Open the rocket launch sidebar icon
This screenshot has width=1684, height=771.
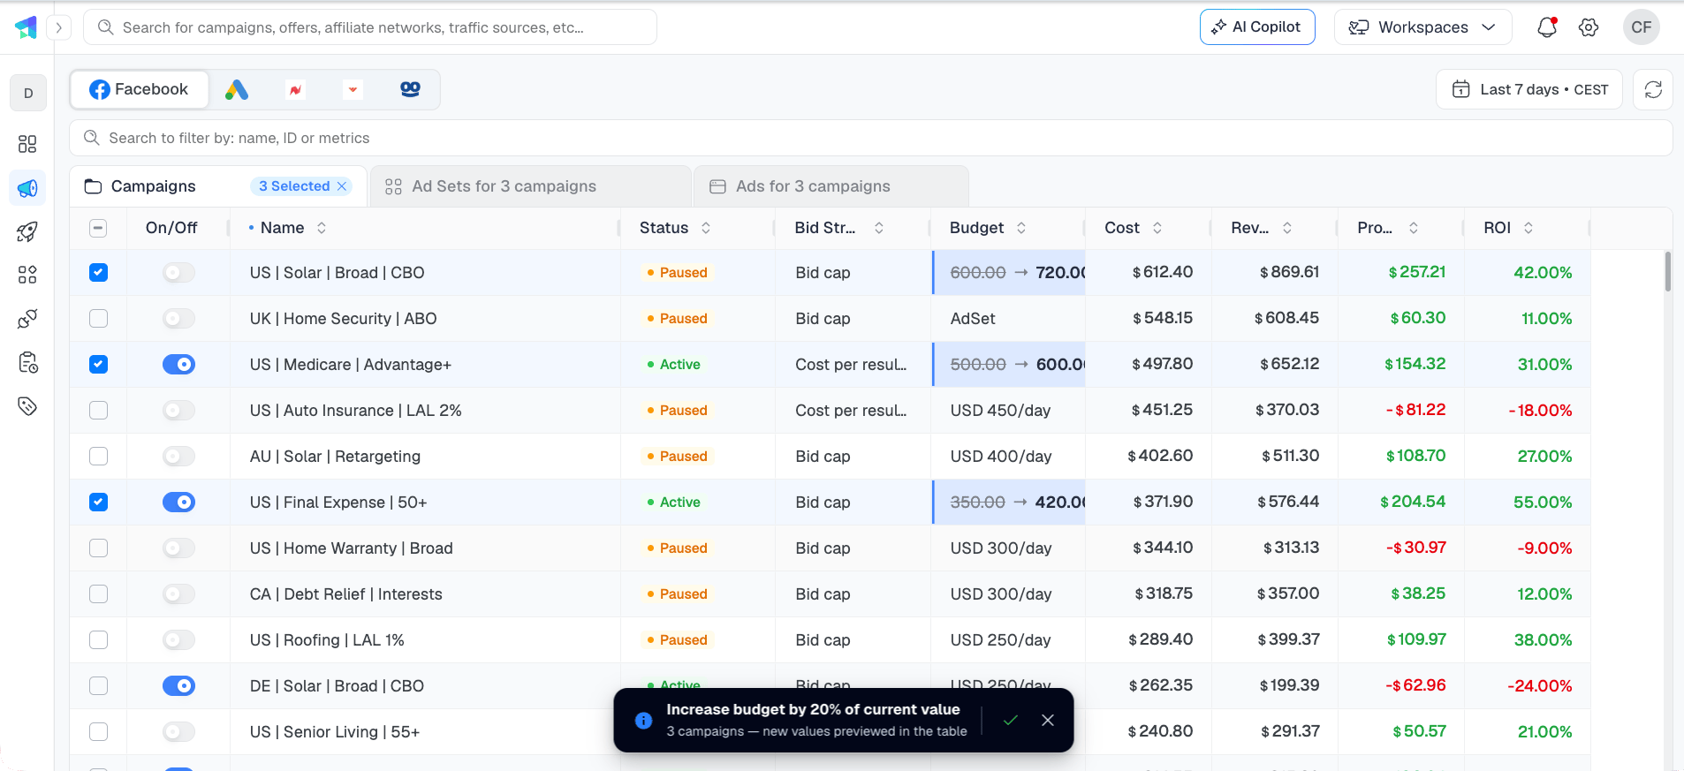pyautogui.click(x=27, y=232)
